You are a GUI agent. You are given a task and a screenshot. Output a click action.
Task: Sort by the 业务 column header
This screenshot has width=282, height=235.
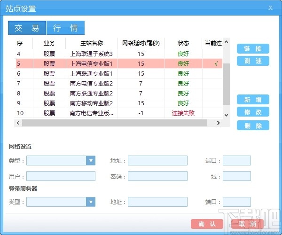point(49,43)
